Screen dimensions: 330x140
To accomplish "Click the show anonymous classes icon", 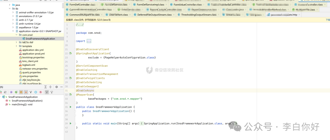I will pyautogui.click(x=36, y=92).
